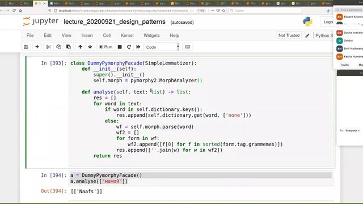Click the Python logo icon

[307, 22]
